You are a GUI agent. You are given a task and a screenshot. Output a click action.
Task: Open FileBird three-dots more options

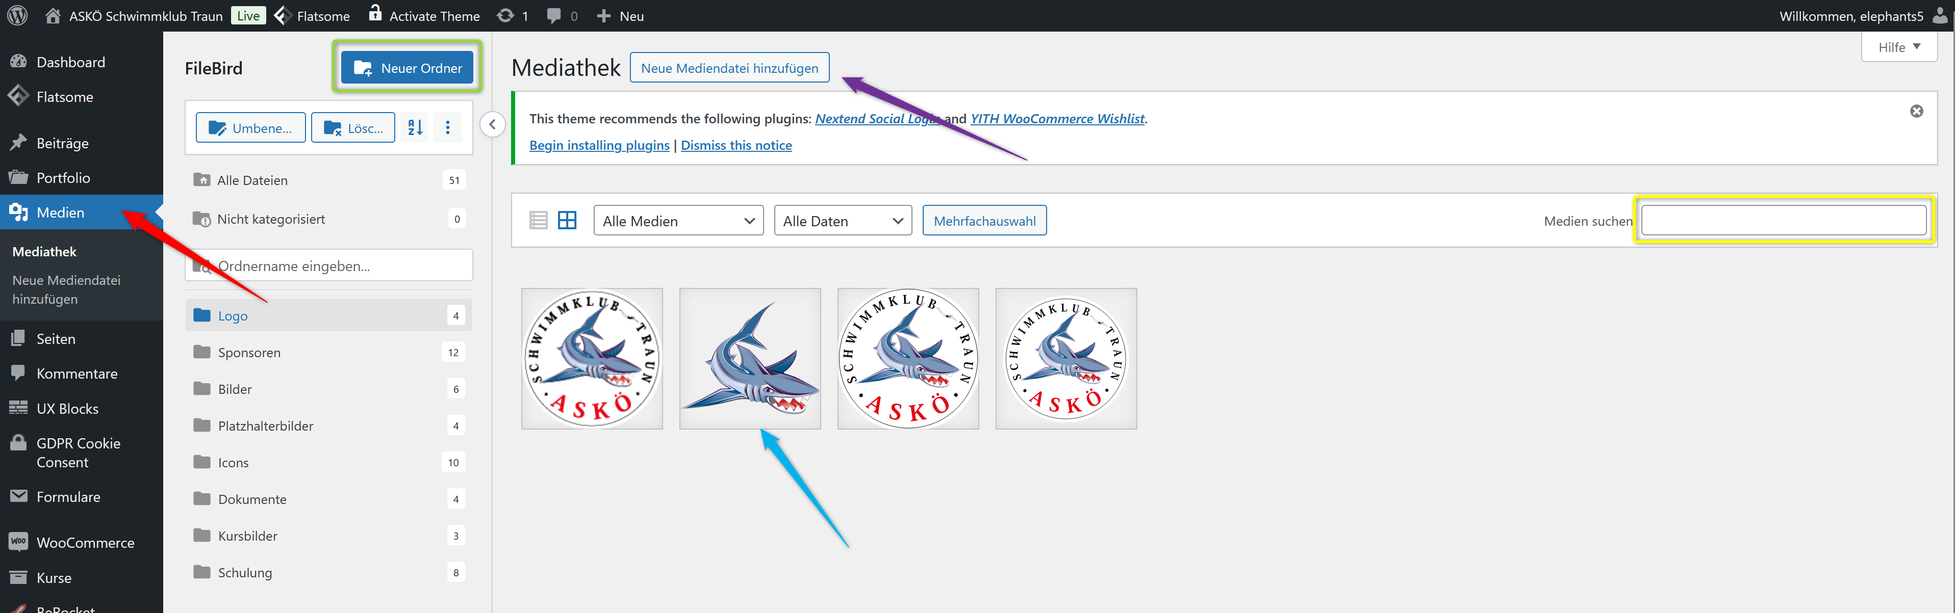pyautogui.click(x=448, y=127)
